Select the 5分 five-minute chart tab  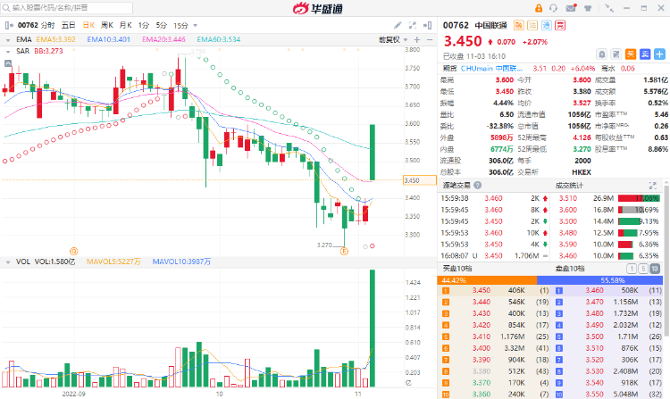(x=162, y=25)
